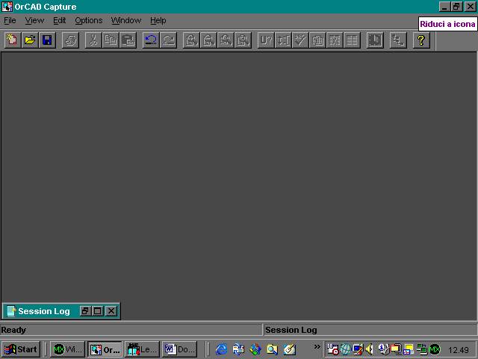Switch to the 'Wi...' taskbar window
The height and width of the screenshot is (359, 478).
(67, 349)
